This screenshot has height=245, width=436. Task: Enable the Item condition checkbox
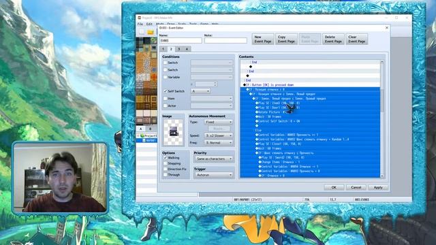coord(165,98)
